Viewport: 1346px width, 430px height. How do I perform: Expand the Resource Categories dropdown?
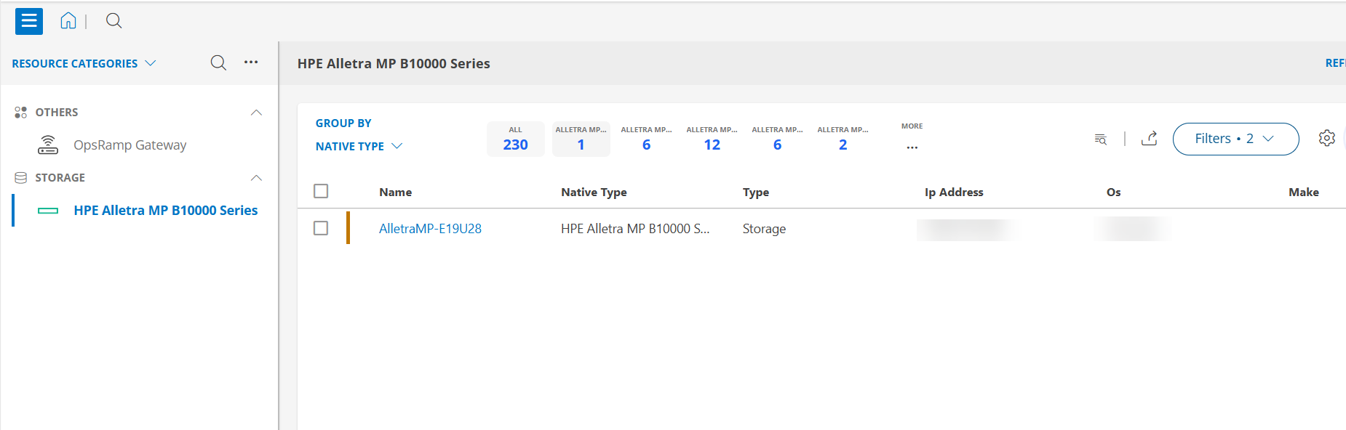84,63
